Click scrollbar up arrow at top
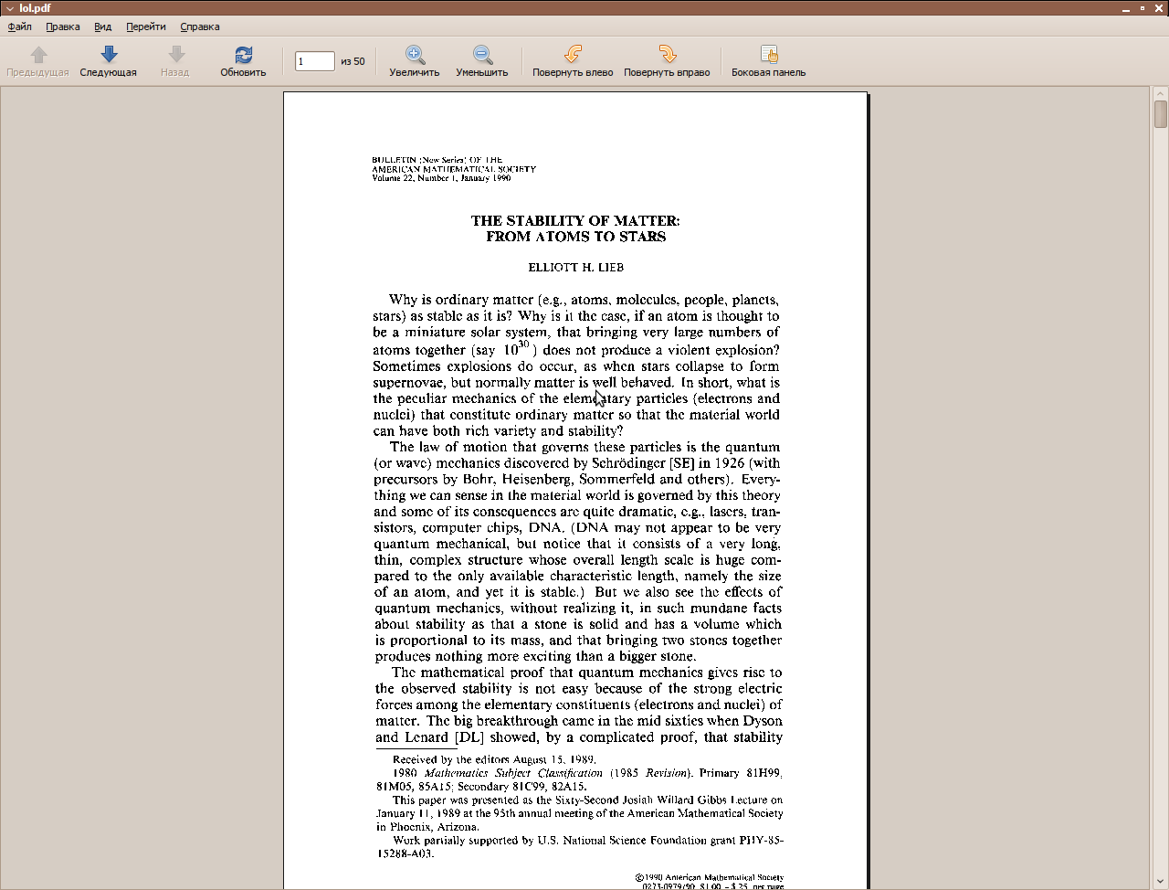This screenshot has width=1169, height=890. click(1161, 93)
